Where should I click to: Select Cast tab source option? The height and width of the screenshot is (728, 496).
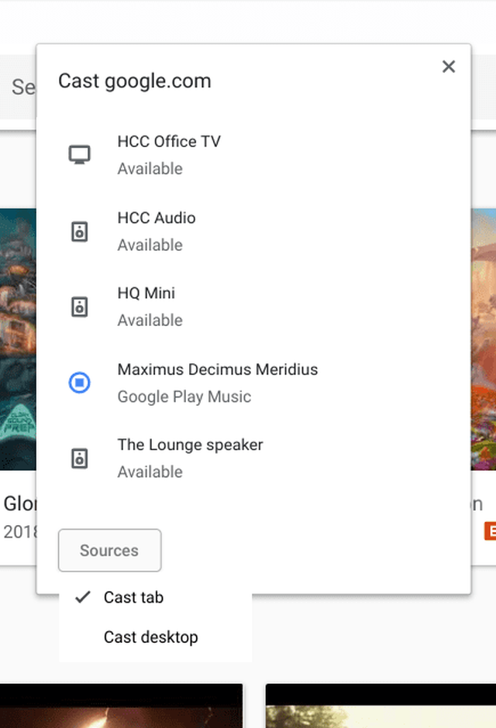[133, 597]
